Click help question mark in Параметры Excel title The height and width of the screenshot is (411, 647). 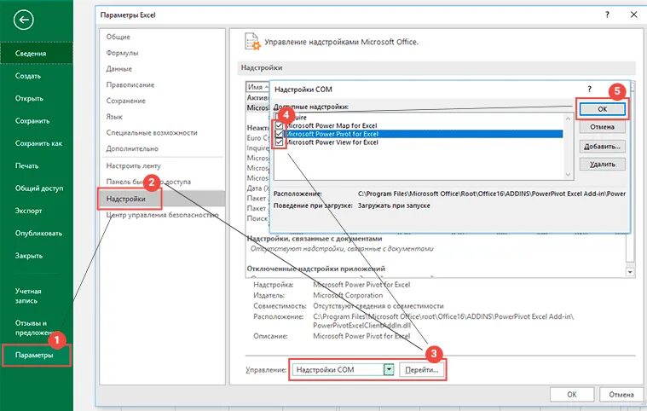click(607, 14)
